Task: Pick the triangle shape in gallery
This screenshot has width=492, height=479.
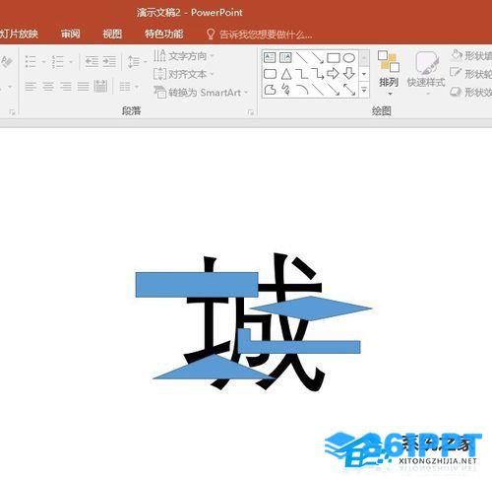Action: point(286,74)
